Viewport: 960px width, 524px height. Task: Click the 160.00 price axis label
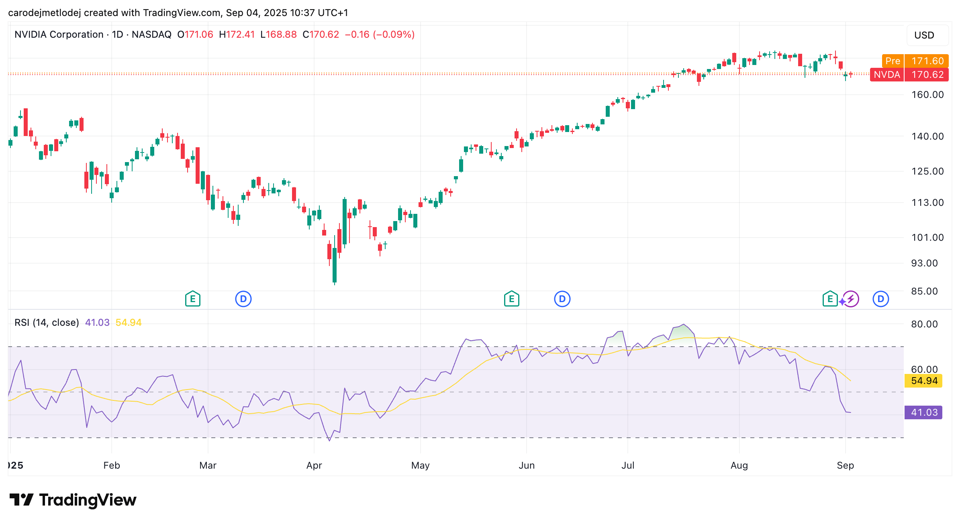[x=928, y=95]
